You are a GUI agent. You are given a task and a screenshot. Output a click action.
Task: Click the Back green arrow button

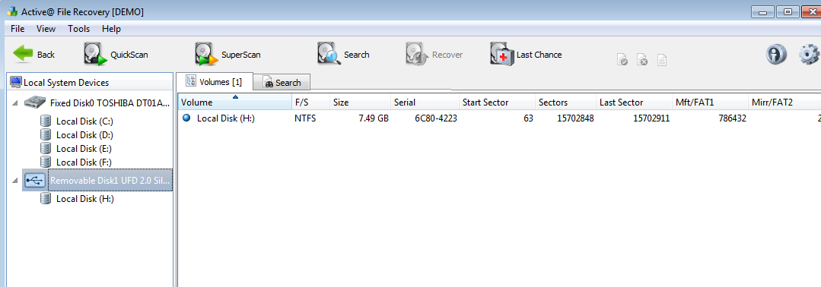click(33, 55)
